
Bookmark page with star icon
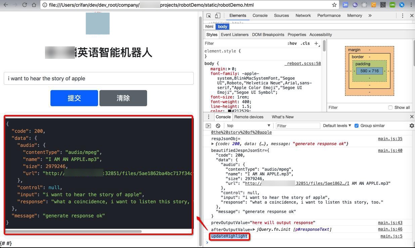click(x=334, y=5)
